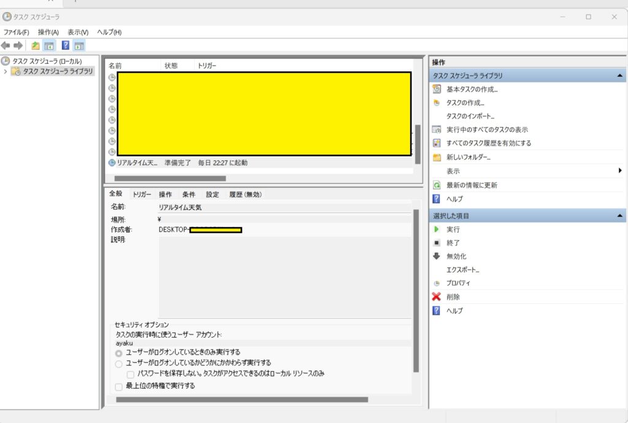The width and height of the screenshot is (628, 423).
Task: Select ユーザーがログオンしているかどうかにかかわらず実行する radio button
Action: point(119,363)
